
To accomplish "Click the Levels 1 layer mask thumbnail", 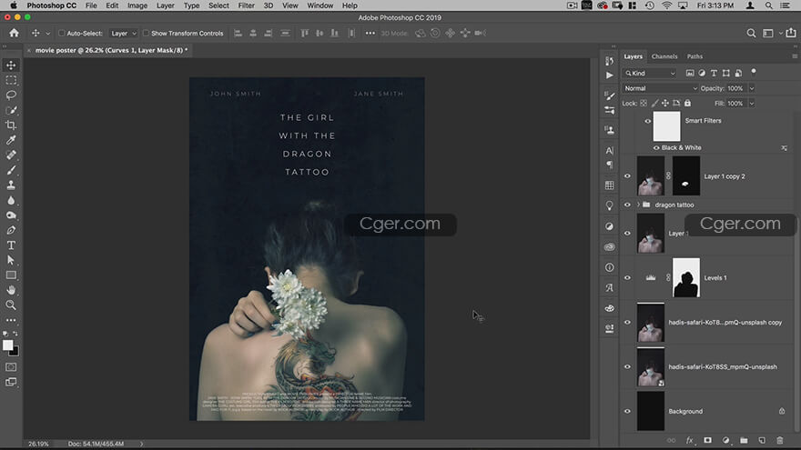I will pyautogui.click(x=686, y=277).
